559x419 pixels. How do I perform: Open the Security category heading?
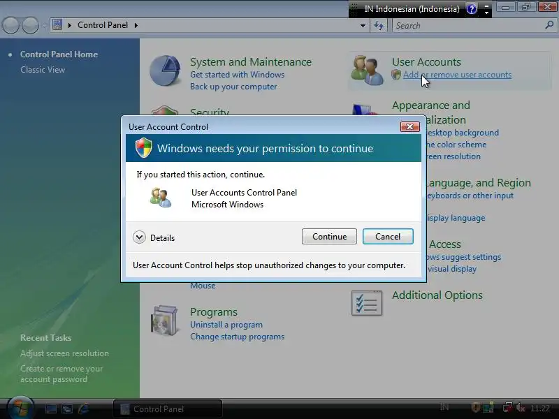pos(210,112)
